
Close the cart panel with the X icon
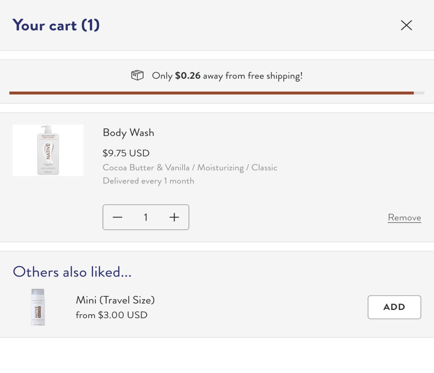[406, 25]
